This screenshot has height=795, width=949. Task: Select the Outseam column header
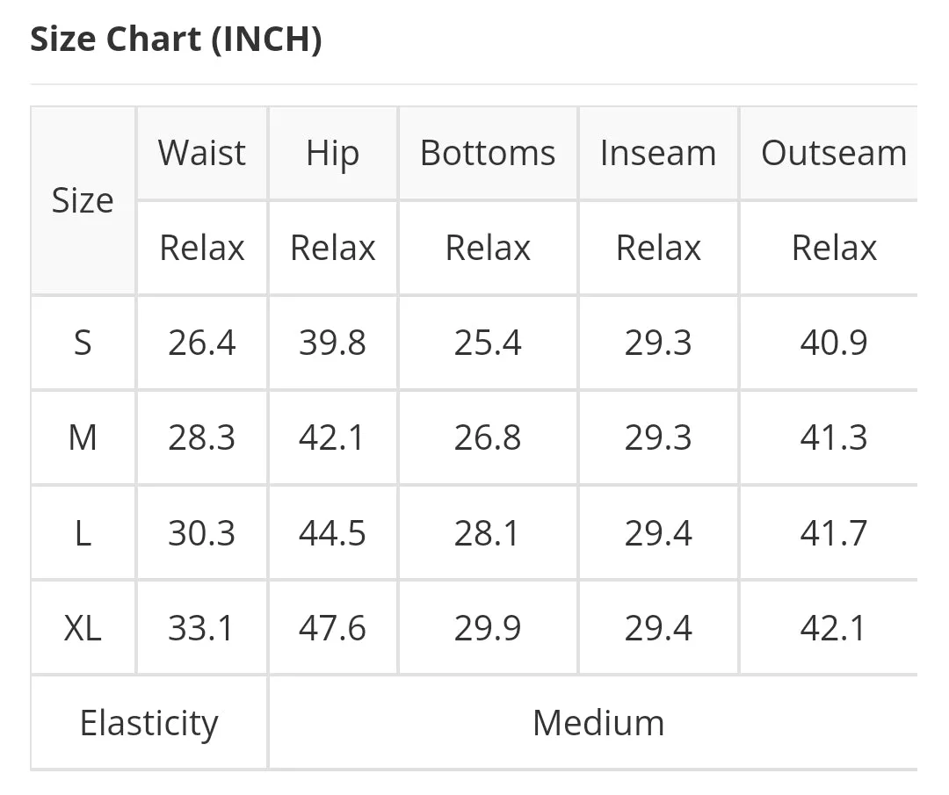[x=833, y=153]
